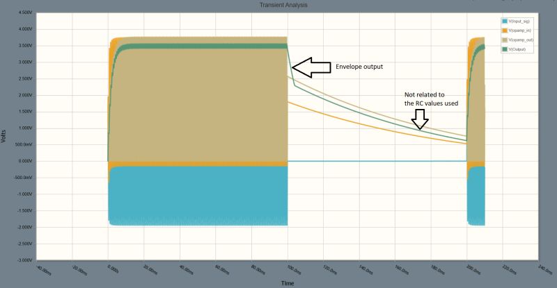Select the V(Output) legend label
This screenshot has height=288, width=557.
coord(517,49)
